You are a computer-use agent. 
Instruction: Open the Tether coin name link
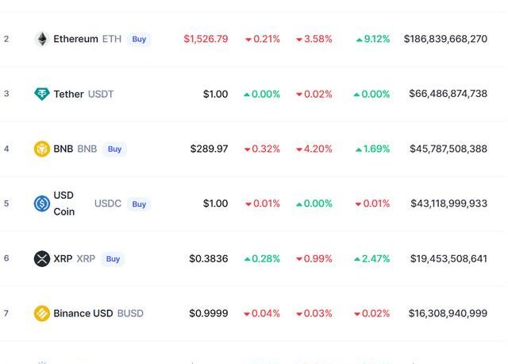[69, 94]
